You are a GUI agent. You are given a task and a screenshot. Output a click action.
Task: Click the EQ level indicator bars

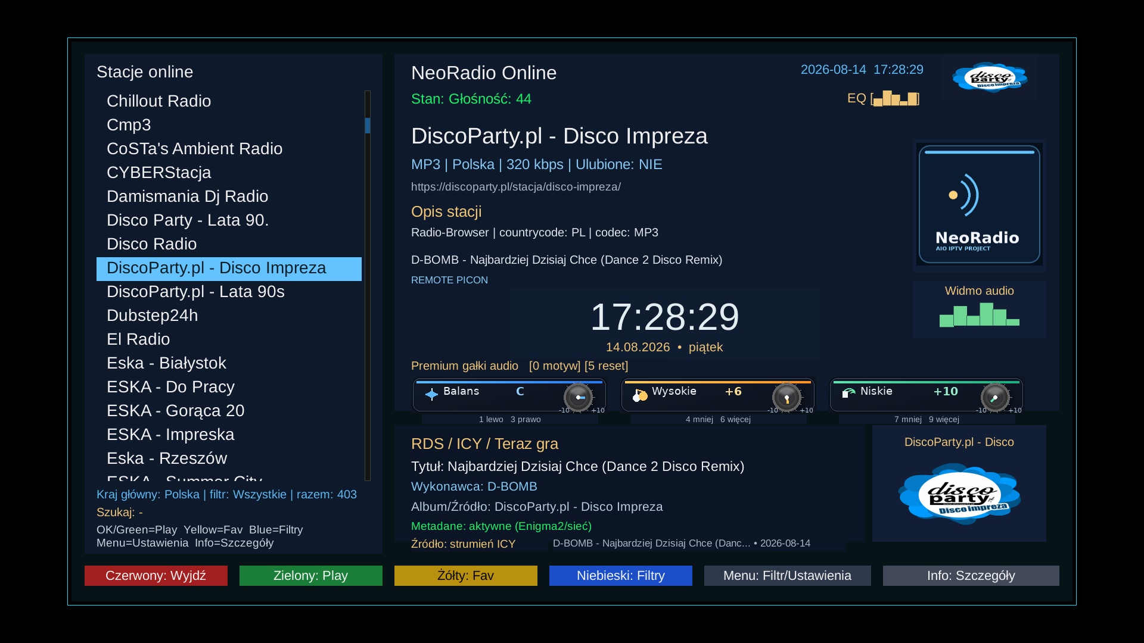(895, 98)
